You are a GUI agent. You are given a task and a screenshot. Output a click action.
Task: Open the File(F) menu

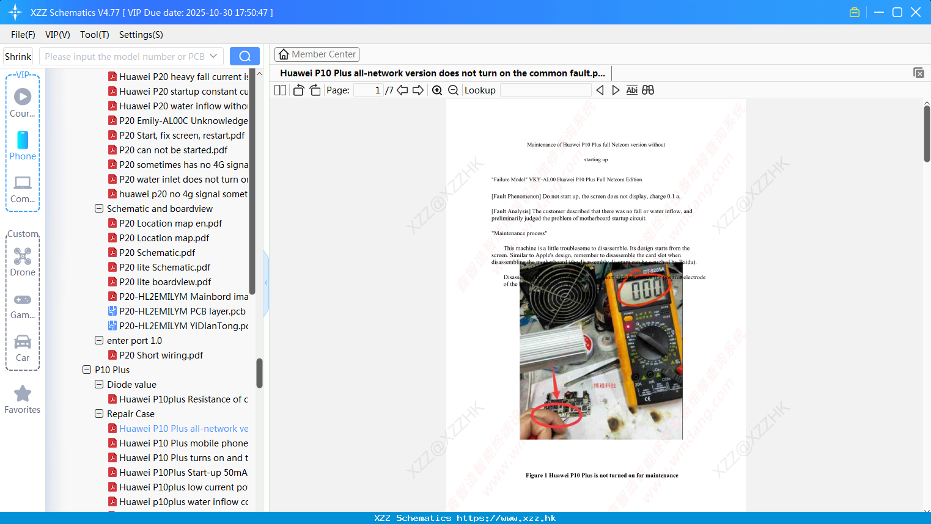[23, 35]
